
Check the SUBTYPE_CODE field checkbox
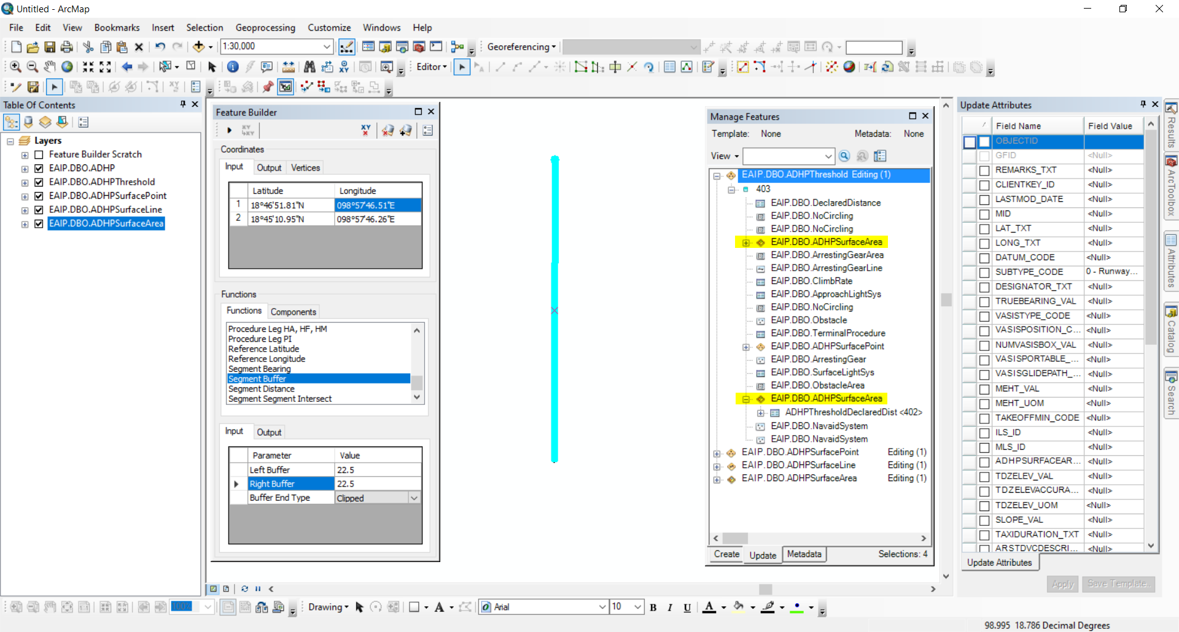pyautogui.click(x=984, y=272)
